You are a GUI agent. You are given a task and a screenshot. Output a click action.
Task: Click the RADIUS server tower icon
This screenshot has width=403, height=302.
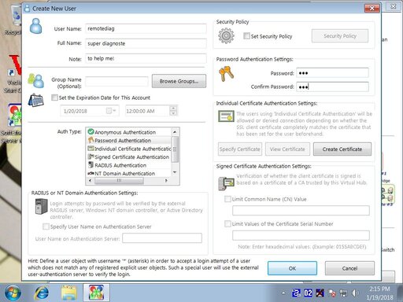click(41, 206)
